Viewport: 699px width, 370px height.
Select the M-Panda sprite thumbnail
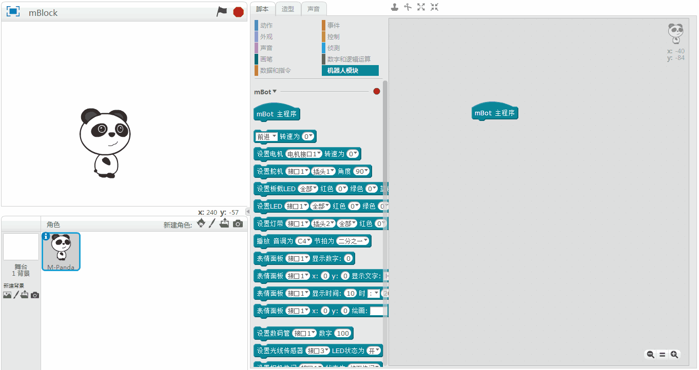point(61,251)
